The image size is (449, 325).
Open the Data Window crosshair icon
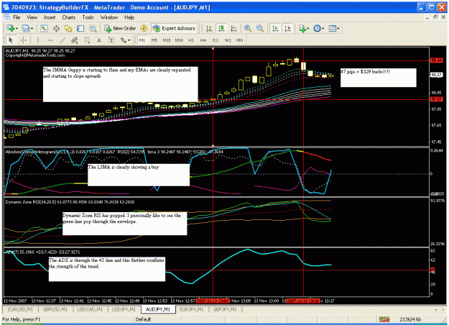click(x=56, y=28)
